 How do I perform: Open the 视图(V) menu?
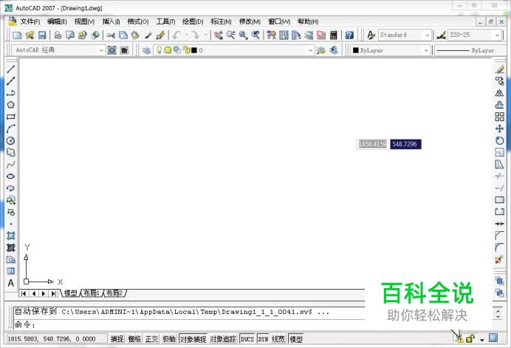coord(84,21)
